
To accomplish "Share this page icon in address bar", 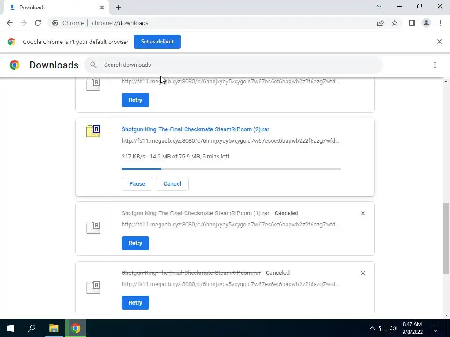I will click(x=381, y=23).
